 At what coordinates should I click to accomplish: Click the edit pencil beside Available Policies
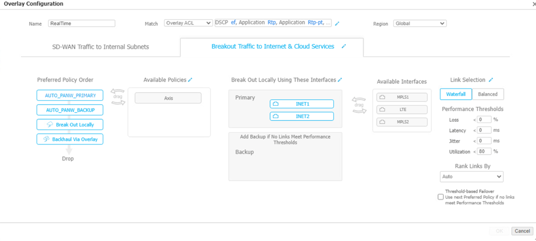[x=190, y=80]
